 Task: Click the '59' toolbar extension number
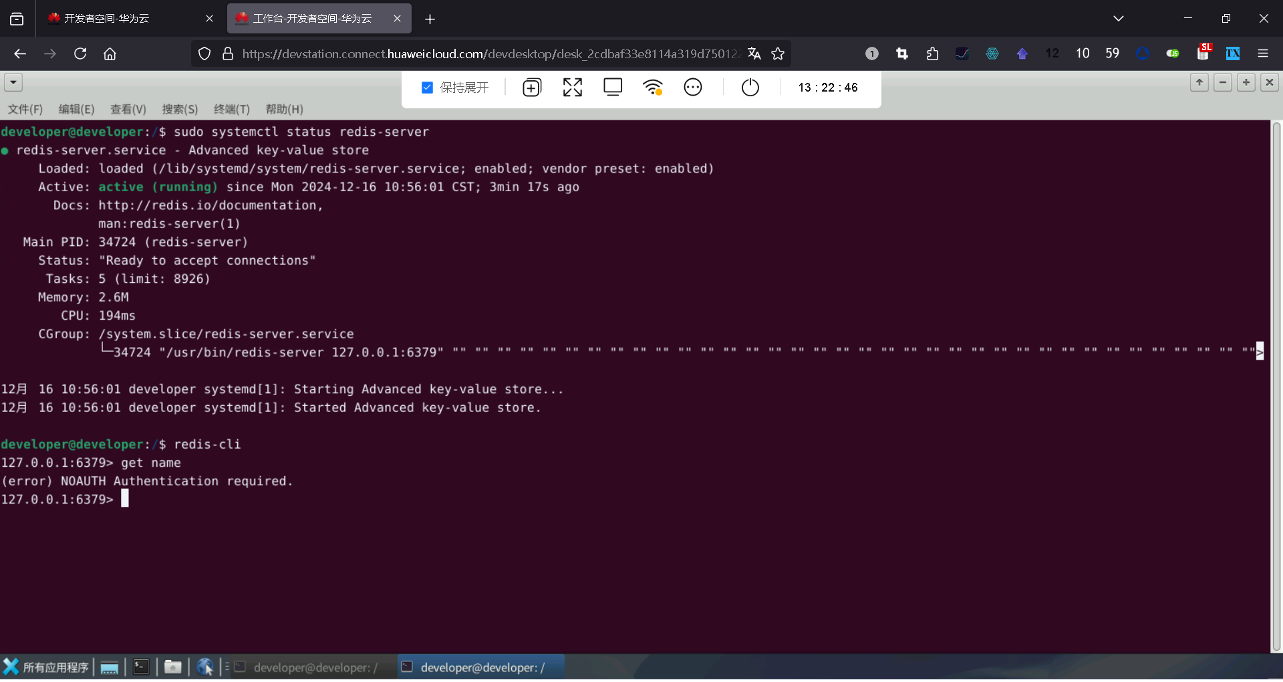tap(1113, 53)
